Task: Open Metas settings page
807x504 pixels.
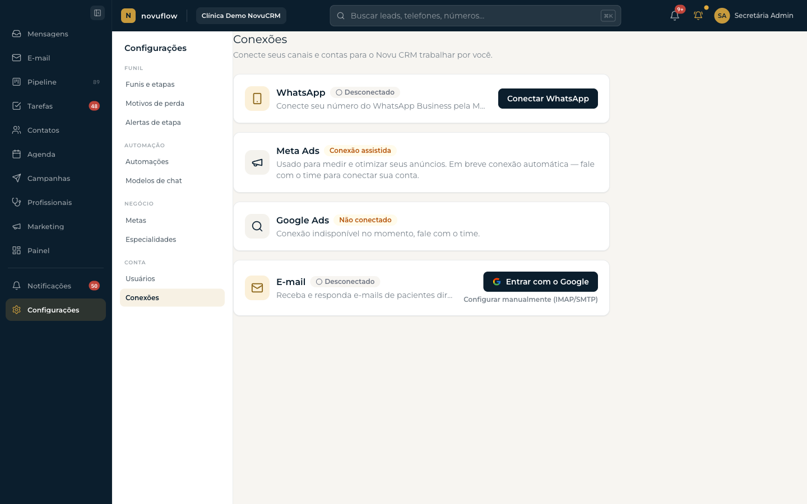Action: click(x=172, y=221)
